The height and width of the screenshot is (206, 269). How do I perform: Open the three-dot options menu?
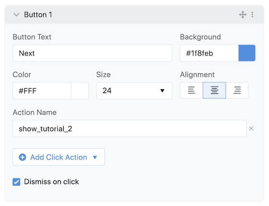click(252, 14)
